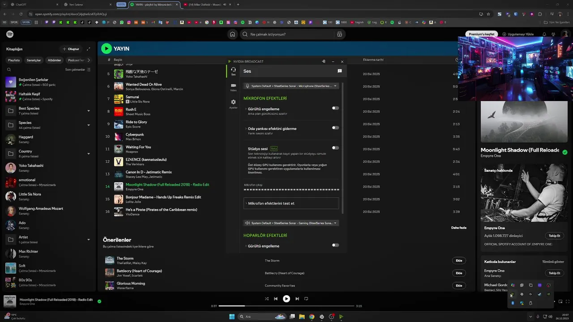The height and width of the screenshot is (322, 573).
Task: Click the taskbar volume icon
Action: click(x=550, y=317)
